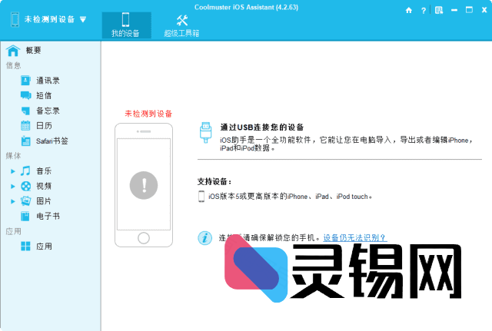Viewport: 492px width, 331px height.
Task: Open the 通讯录 sidebar entry
Action: (48, 81)
